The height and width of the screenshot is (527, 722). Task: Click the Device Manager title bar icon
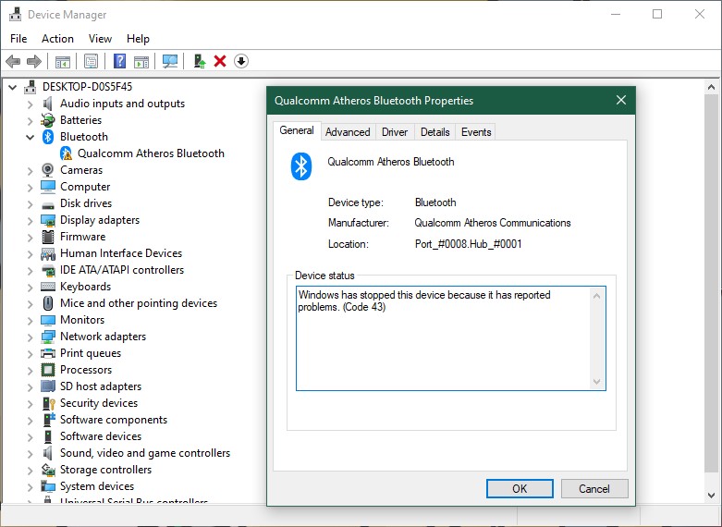tap(15, 15)
